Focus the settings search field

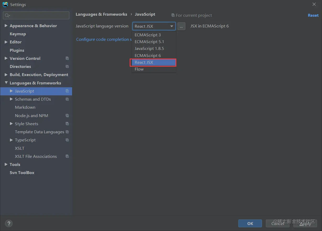click(36, 15)
